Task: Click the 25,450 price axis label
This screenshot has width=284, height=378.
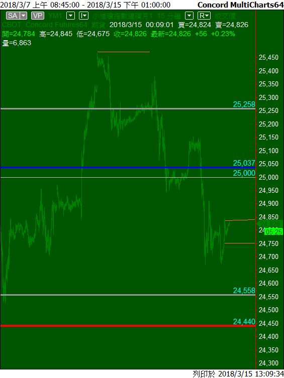Action: pos(268,58)
